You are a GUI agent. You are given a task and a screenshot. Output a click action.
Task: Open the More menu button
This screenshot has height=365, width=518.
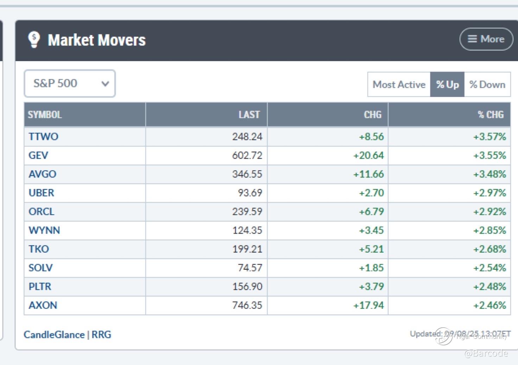pyautogui.click(x=486, y=39)
